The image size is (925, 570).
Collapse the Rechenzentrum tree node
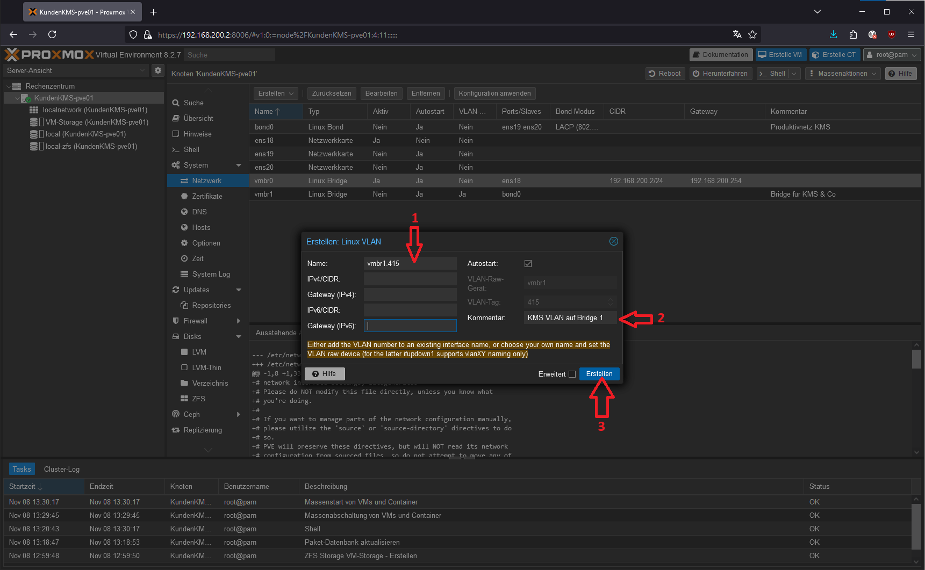coord(9,86)
